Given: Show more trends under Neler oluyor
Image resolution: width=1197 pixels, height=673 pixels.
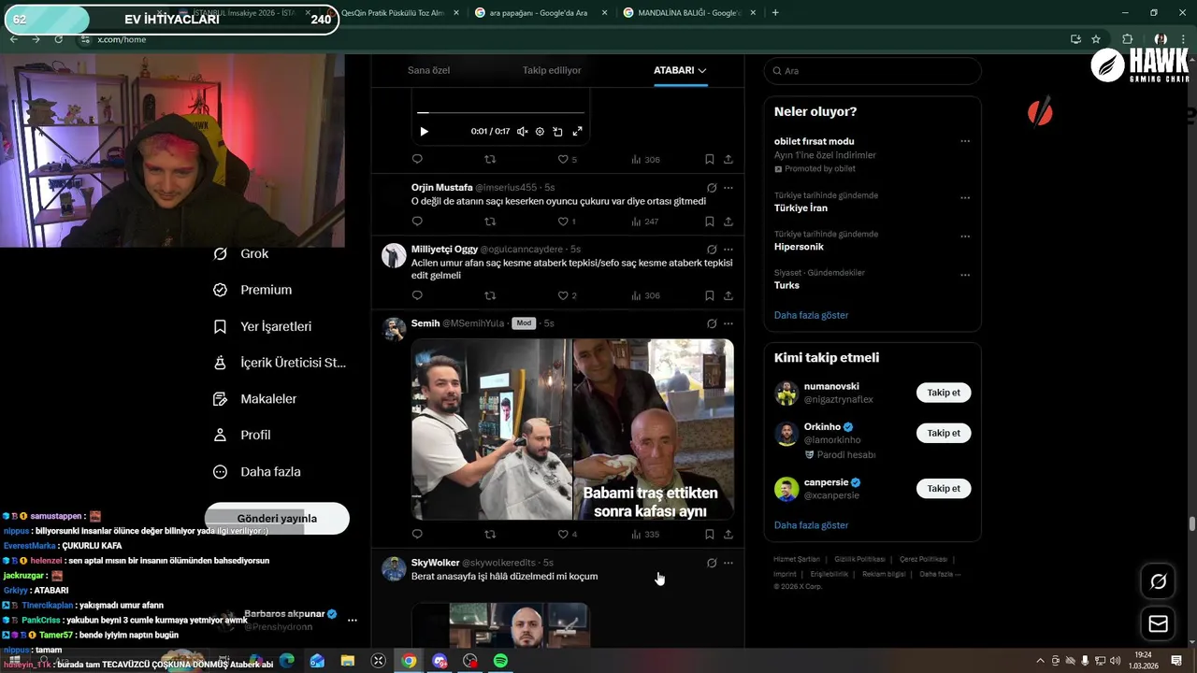Looking at the screenshot, I should click(811, 315).
